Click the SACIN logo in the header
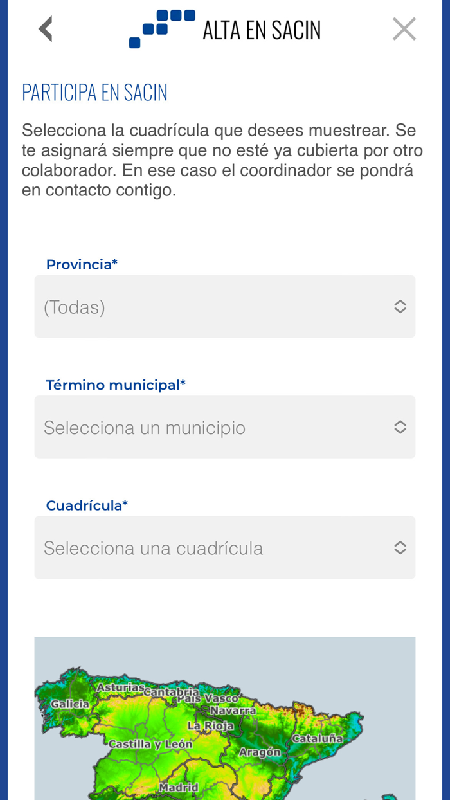Image resolution: width=450 pixels, height=800 pixels. point(159,28)
